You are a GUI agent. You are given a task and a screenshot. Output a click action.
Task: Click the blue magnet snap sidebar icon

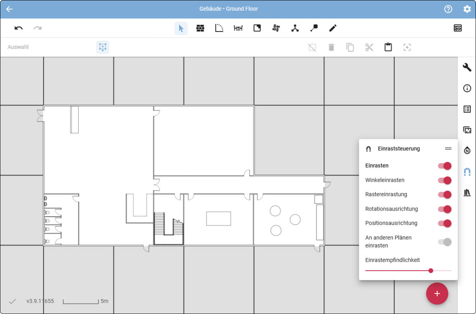467,172
